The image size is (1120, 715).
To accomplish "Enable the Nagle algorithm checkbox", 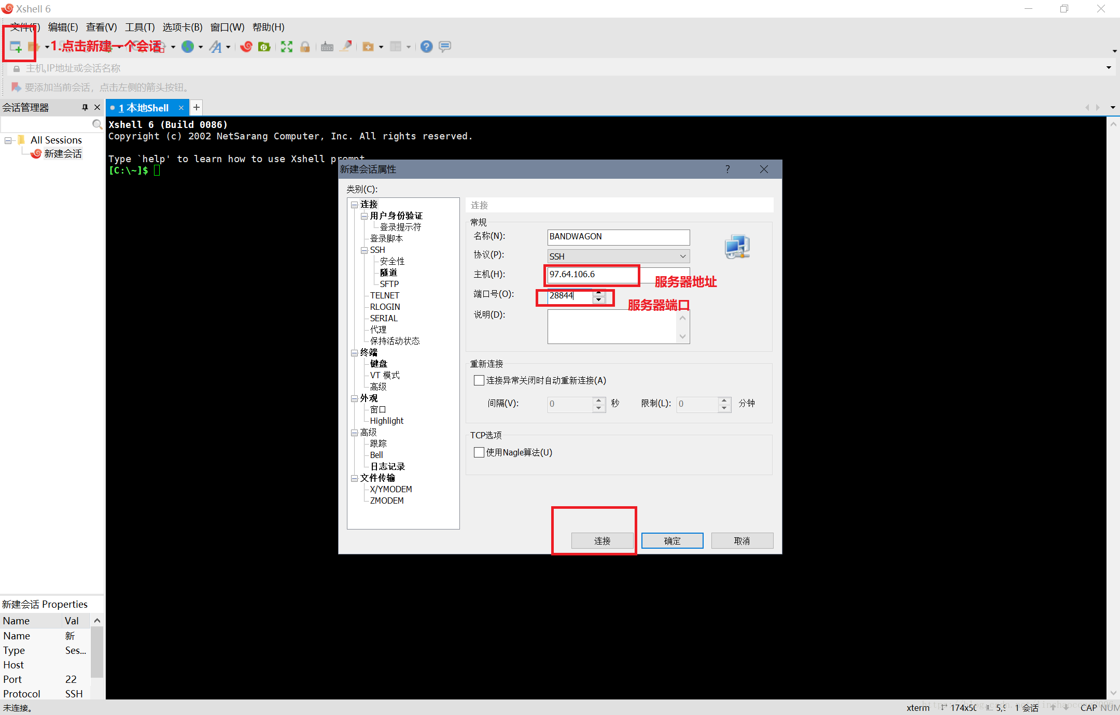I will [479, 452].
